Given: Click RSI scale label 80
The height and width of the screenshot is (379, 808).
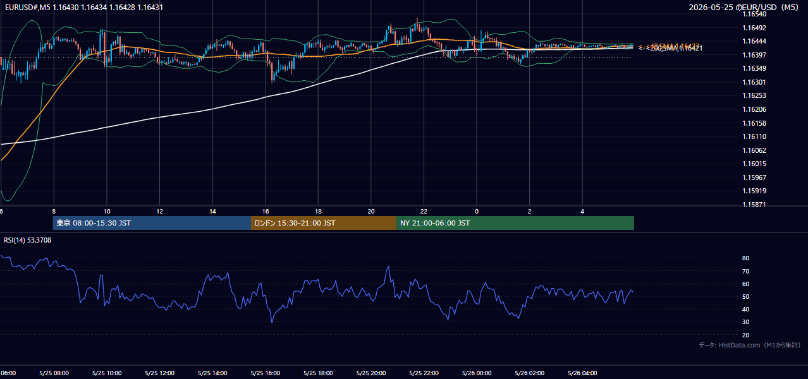Looking at the screenshot, I should pos(745,258).
